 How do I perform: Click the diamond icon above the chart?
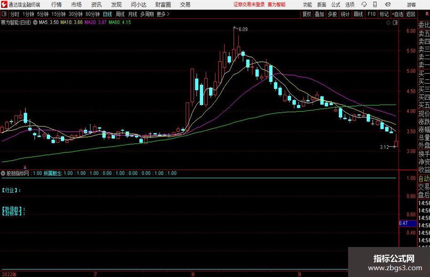tap(388, 23)
